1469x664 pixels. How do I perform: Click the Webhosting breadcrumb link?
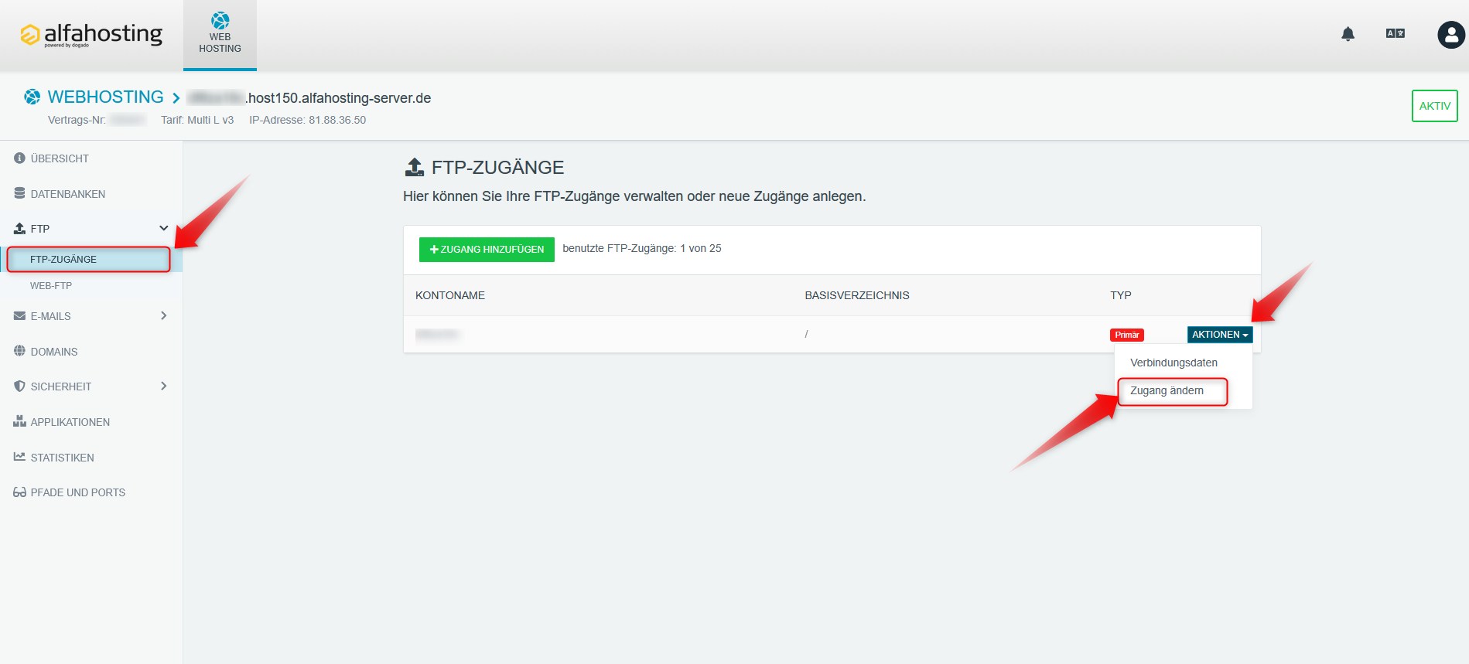click(x=105, y=97)
